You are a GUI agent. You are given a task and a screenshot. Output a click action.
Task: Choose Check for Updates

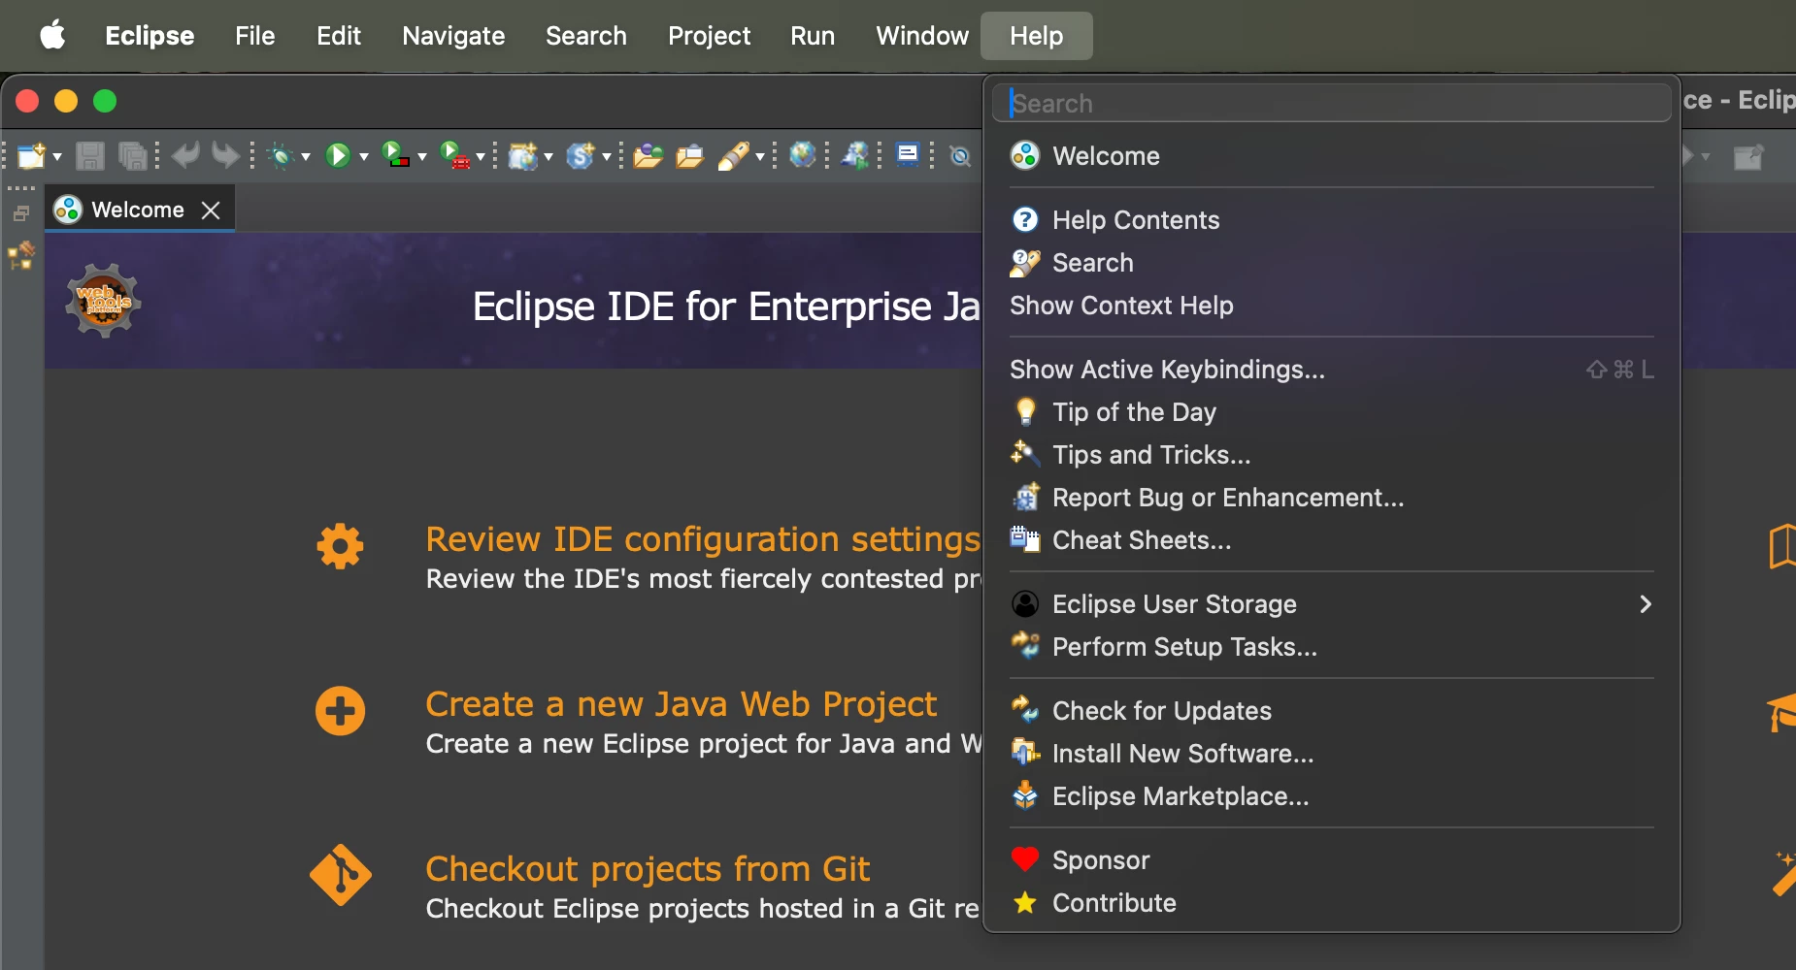click(x=1332, y=711)
